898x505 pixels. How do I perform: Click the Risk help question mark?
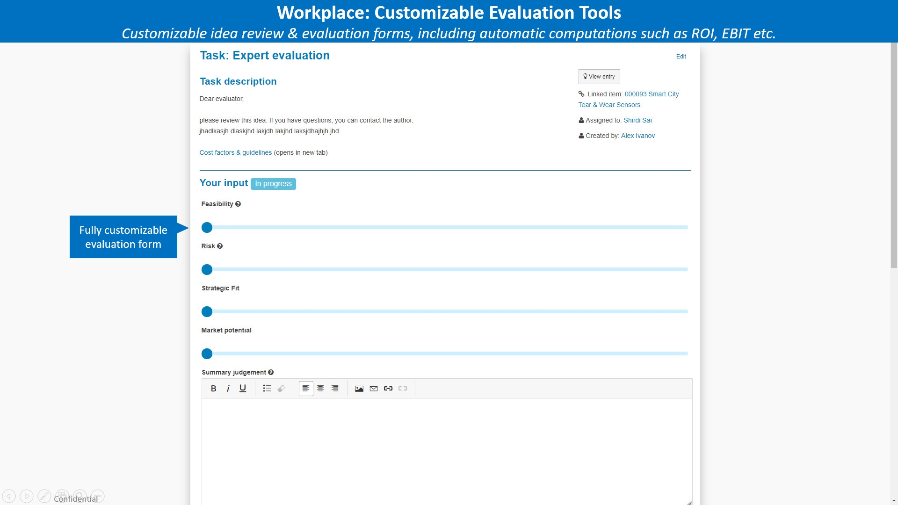tap(220, 246)
